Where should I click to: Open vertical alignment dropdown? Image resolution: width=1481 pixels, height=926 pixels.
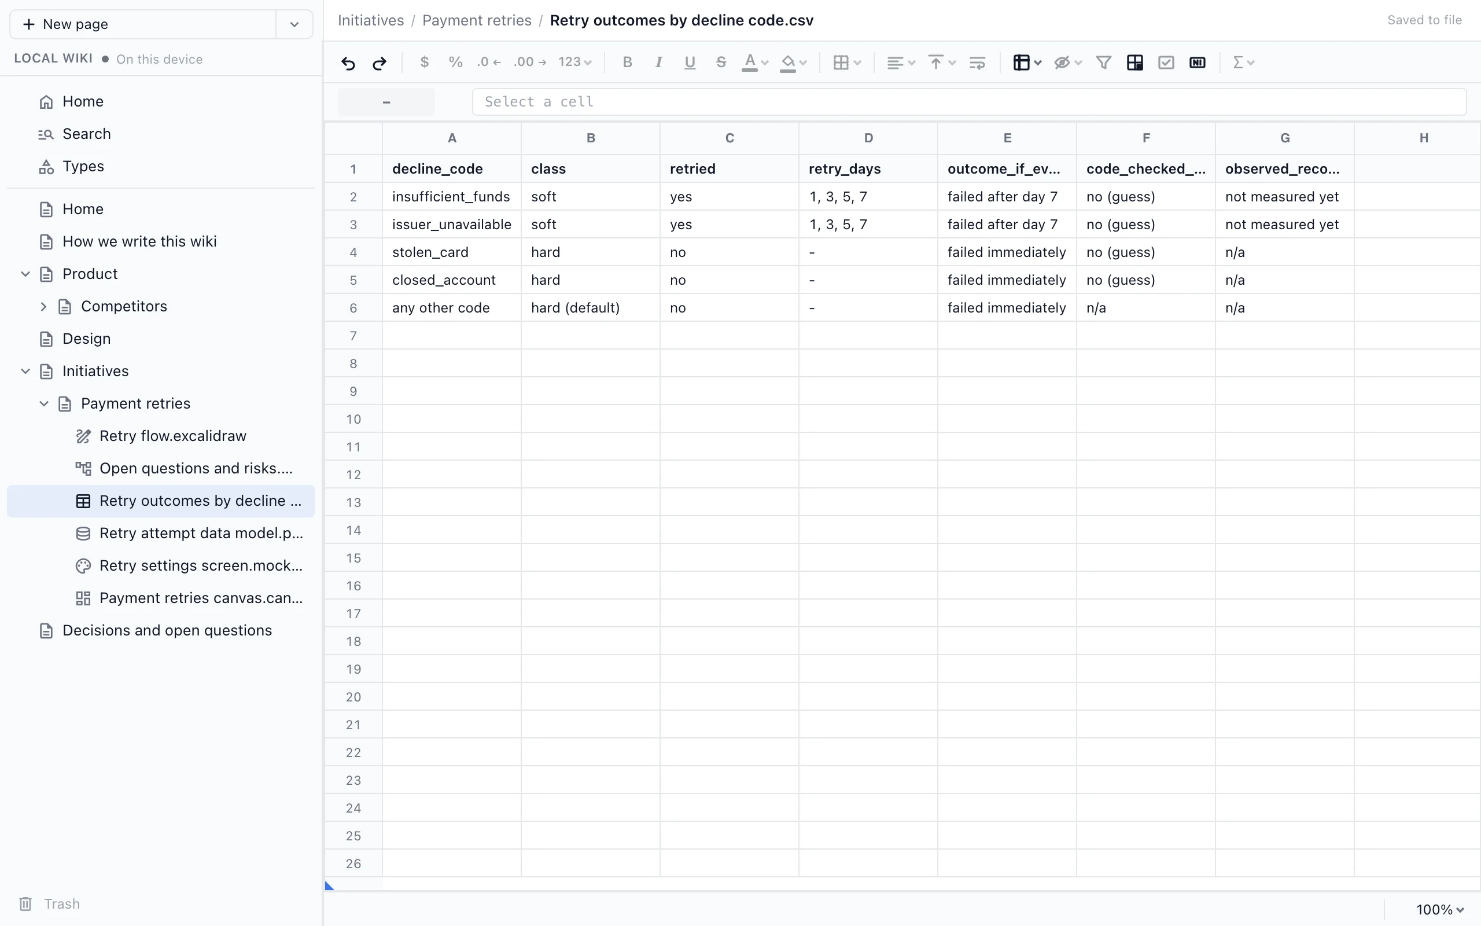(942, 63)
